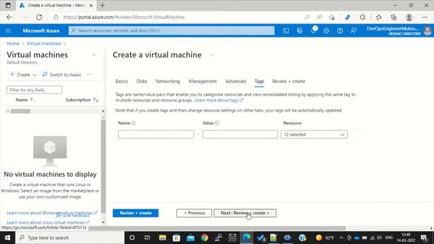This screenshot has width=434, height=244.
Task: Open more options beside Create a virtual machine
Action: [x=212, y=55]
